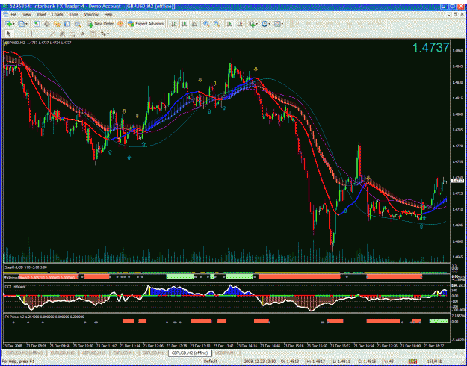
Task: Click the Default profile in status bar
Action: click(211, 362)
